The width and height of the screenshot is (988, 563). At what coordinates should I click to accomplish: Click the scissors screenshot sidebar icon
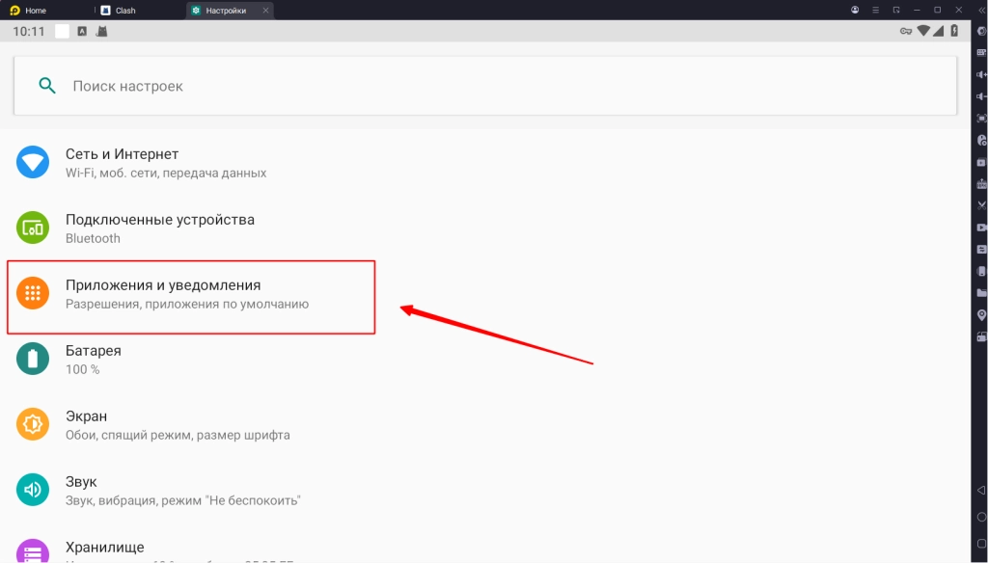[x=981, y=205]
